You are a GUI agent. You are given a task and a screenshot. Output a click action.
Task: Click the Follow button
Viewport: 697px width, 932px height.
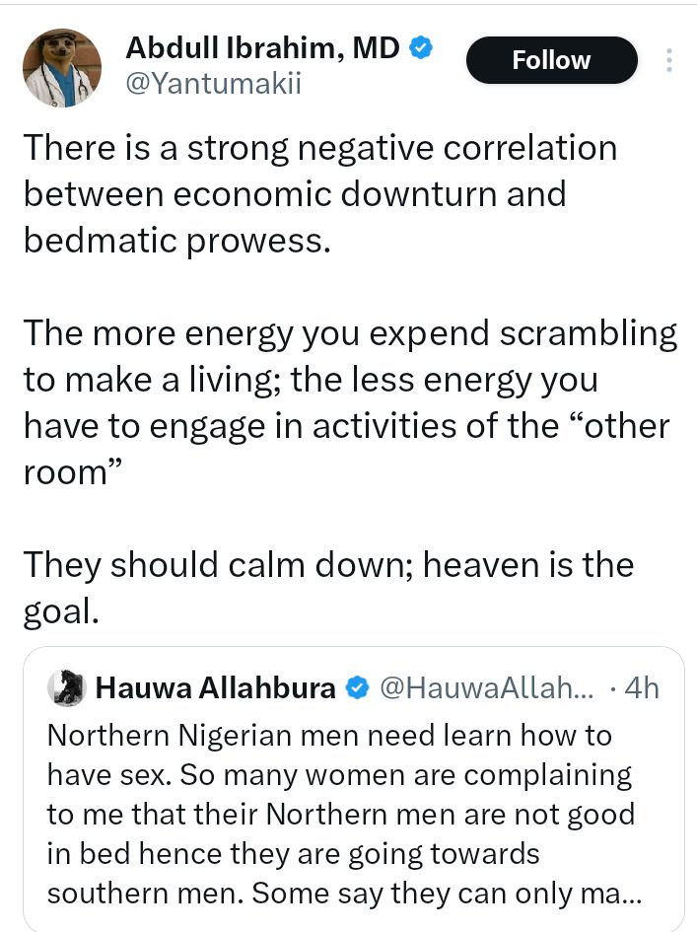point(551,59)
